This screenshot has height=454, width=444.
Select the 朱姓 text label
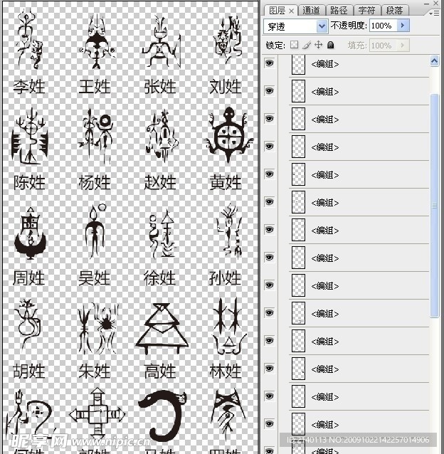tap(95, 371)
